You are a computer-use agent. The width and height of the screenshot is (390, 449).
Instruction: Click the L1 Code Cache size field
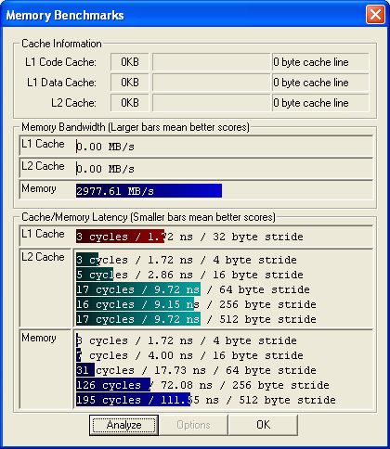click(130, 62)
